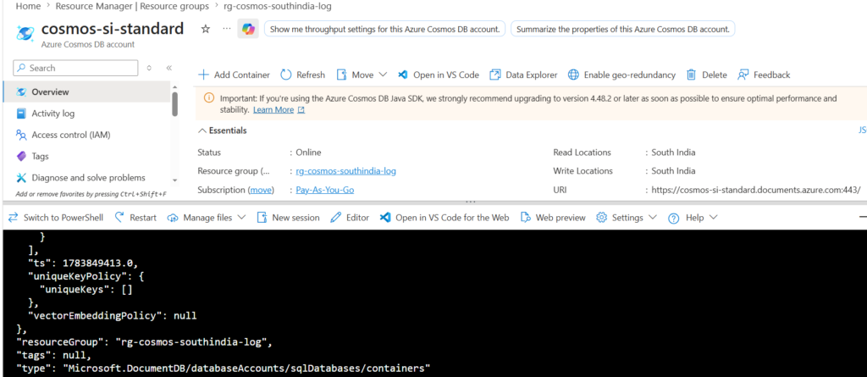Click the Add Container plus icon

tap(203, 75)
